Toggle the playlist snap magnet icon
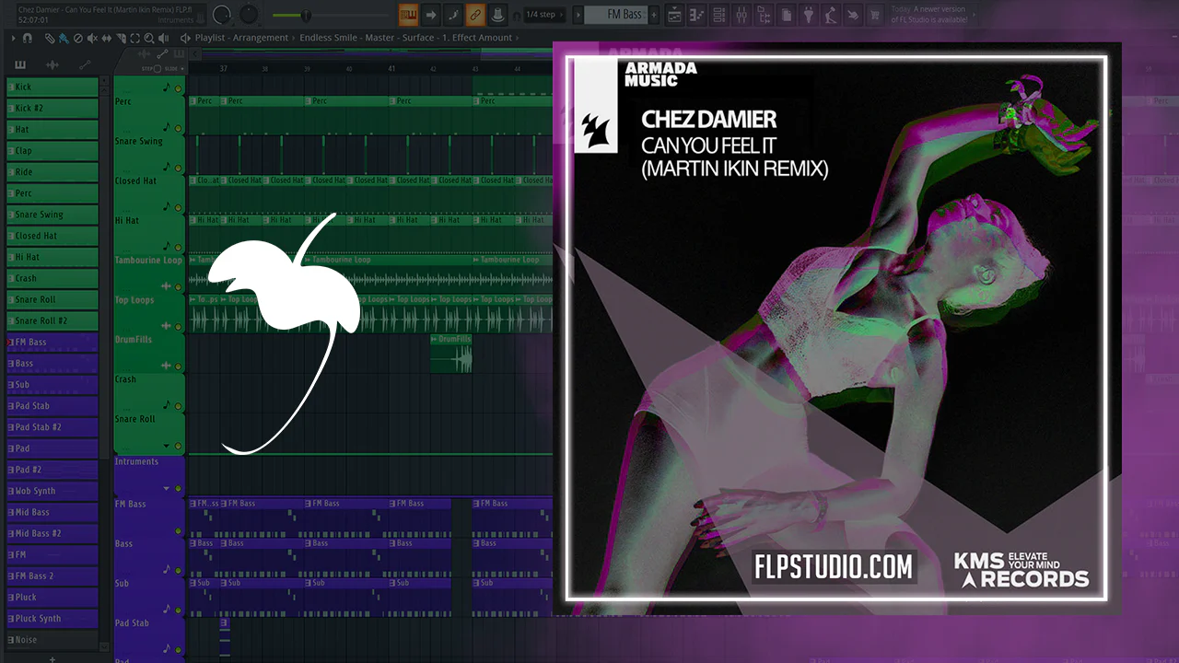The width and height of the screenshot is (1179, 663). 28,38
